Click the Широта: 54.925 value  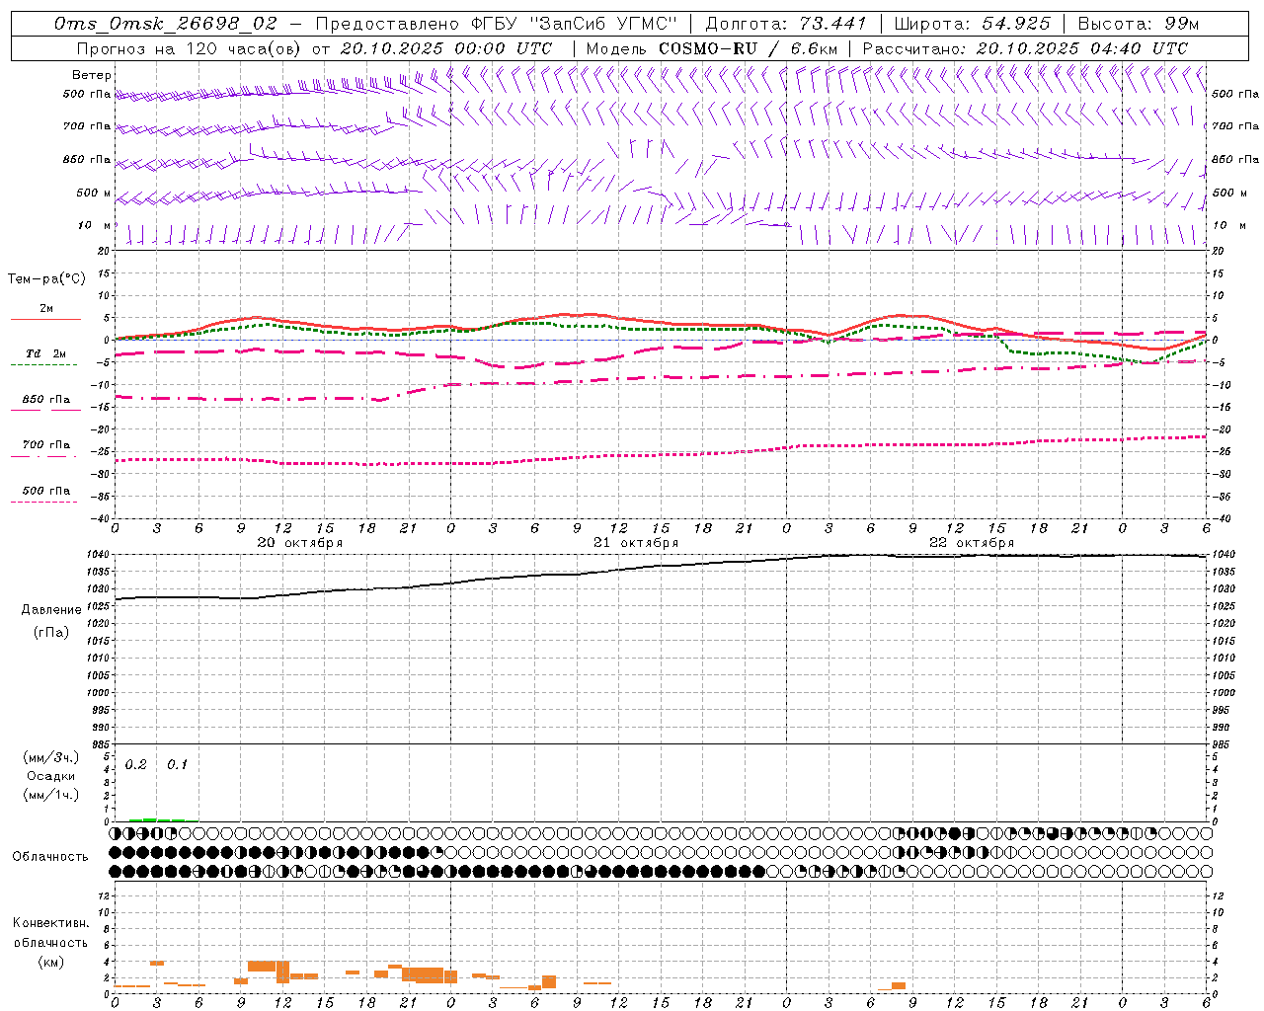pyautogui.click(x=972, y=24)
